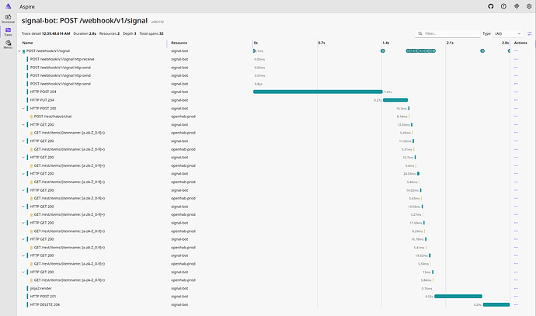The image size is (536, 316).
Task: Click the event marker cluster on root span timeline
Action: tap(421, 51)
